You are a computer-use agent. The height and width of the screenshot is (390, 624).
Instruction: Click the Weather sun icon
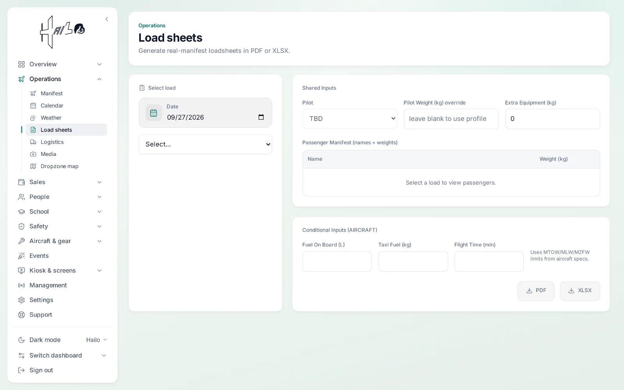pyautogui.click(x=33, y=118)
